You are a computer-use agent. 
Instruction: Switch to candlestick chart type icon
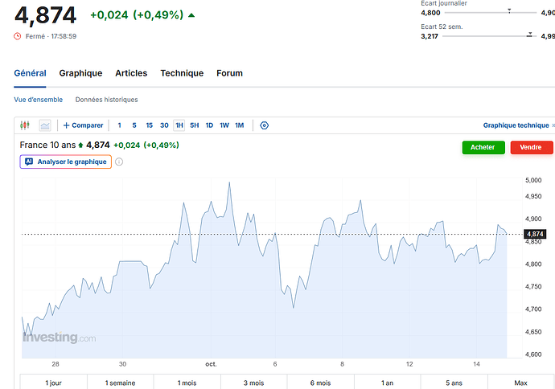[x=25, y=125]
